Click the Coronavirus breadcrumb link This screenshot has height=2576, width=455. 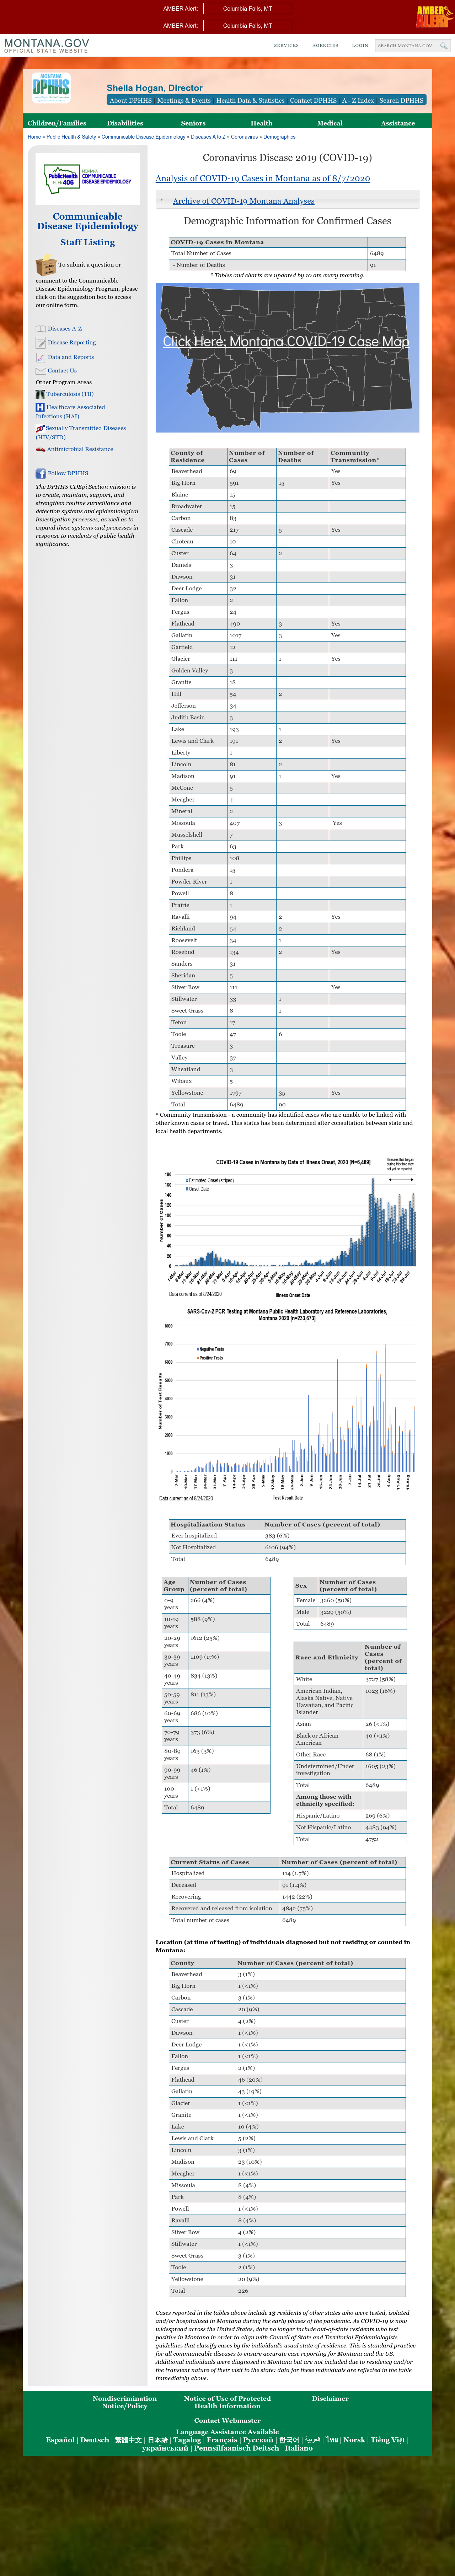coord(244,137)
